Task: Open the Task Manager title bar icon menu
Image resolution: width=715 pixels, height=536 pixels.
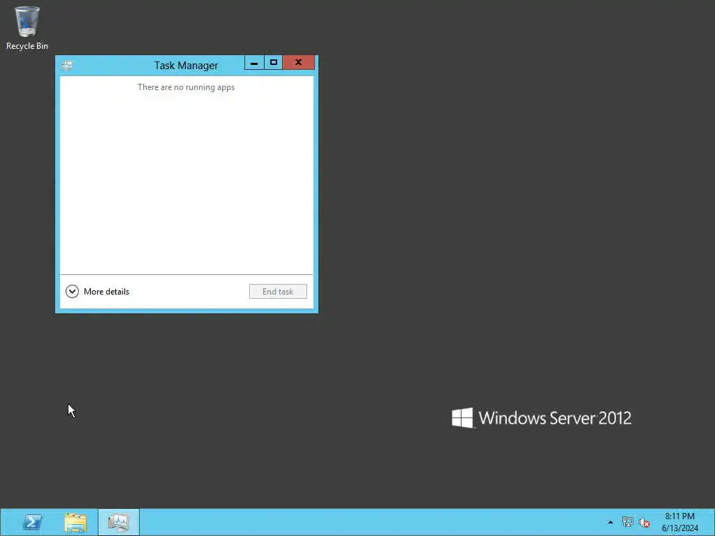Action: [x=67, y=65]
